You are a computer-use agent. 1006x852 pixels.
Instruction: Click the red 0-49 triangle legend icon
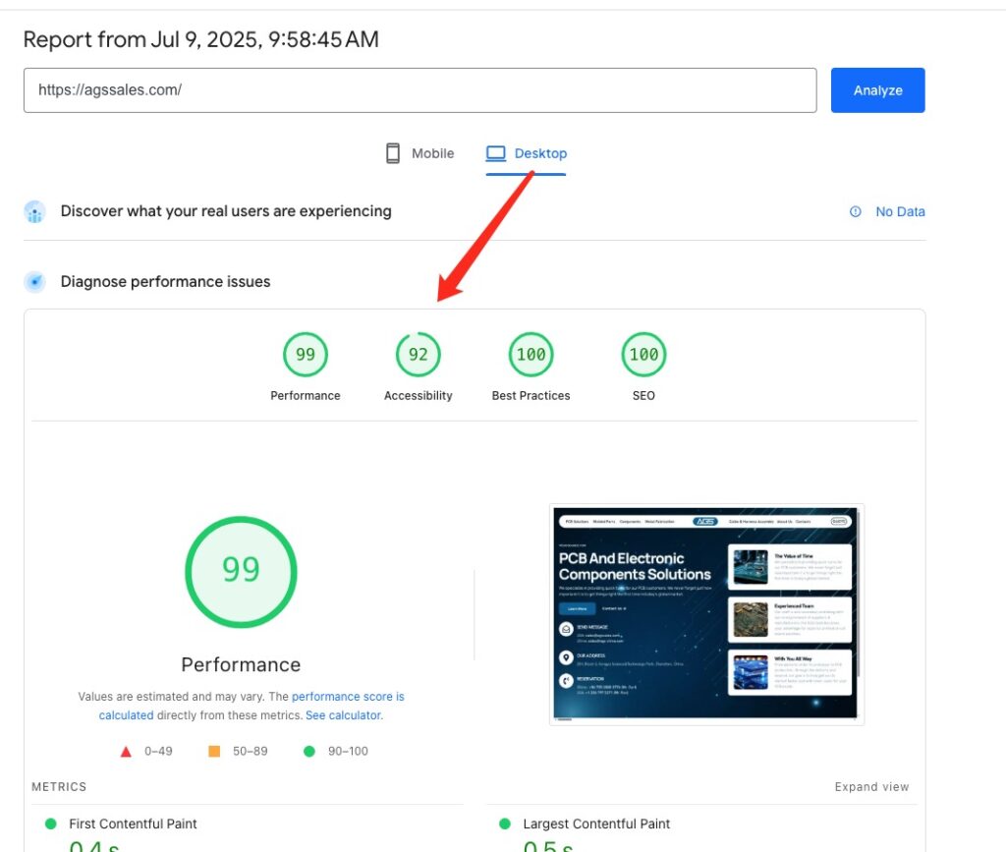pos(126,751)
